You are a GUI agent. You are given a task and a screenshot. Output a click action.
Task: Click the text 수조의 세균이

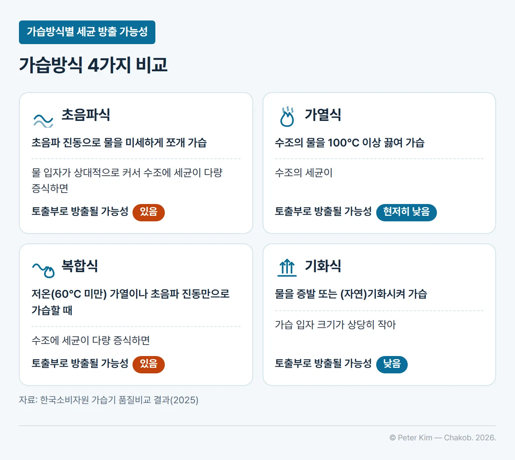[x=304, y=172]
